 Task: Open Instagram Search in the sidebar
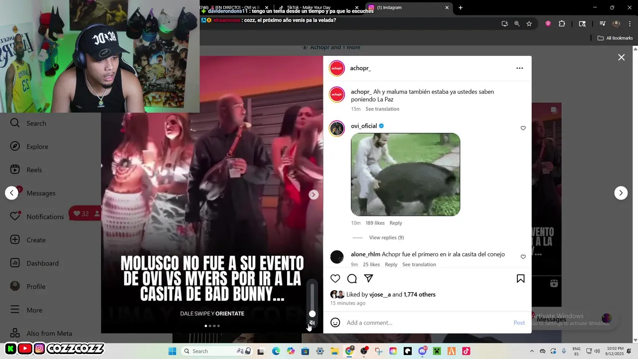(28, 123)
